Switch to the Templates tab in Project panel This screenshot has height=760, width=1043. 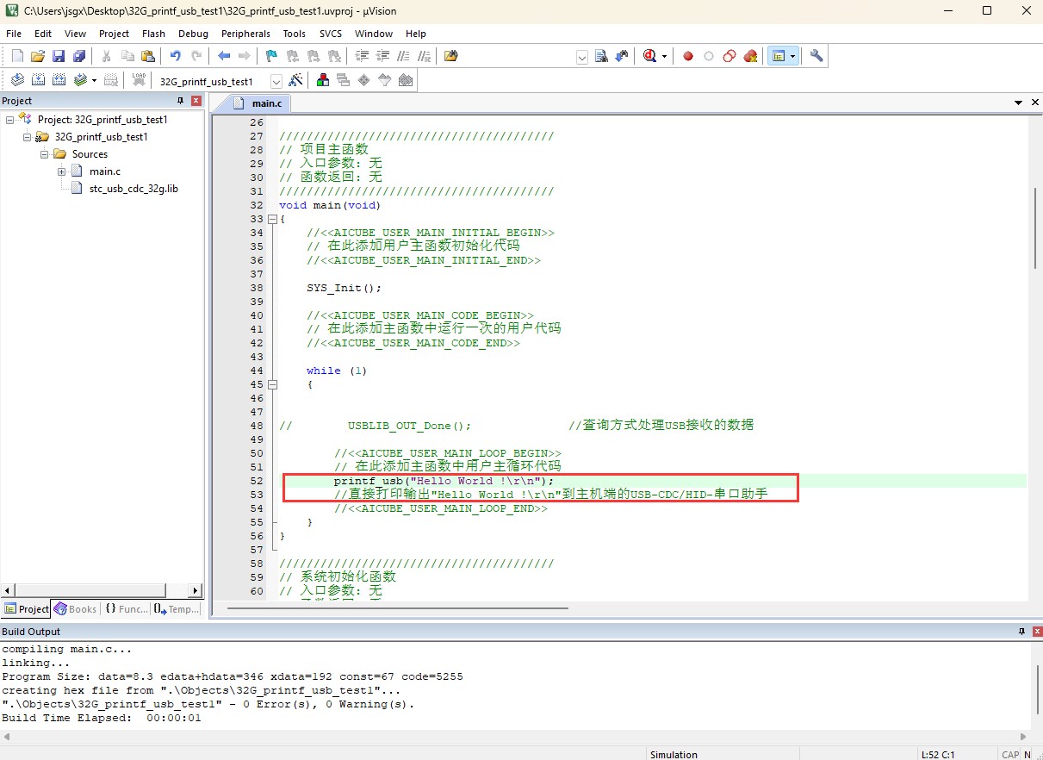[x=177, y=609]
